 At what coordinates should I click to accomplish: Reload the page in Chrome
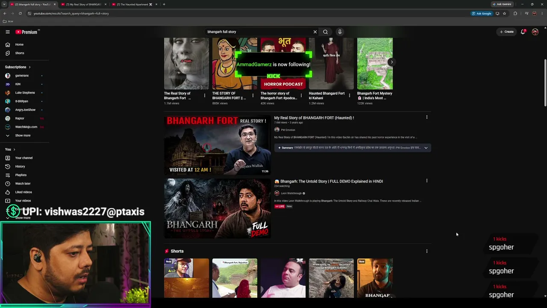(20, 13)
